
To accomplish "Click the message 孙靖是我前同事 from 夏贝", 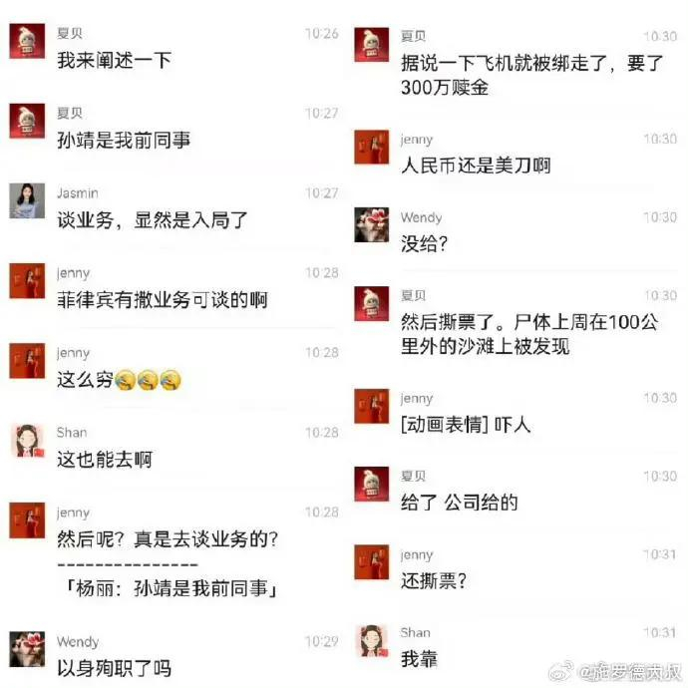I will pyautogui.click(x=124, y=141).
